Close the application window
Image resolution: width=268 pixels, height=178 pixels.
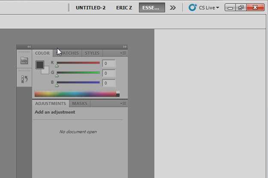256,8
